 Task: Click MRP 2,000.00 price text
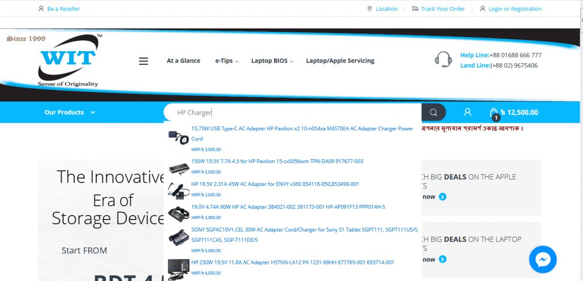(206, 217)
